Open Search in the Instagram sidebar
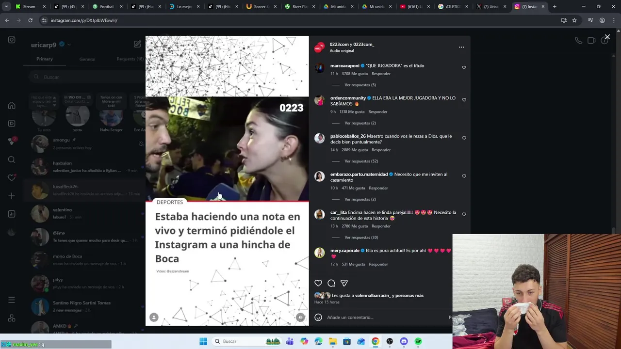The image size is (621, 349). click(x=12, y=159)
